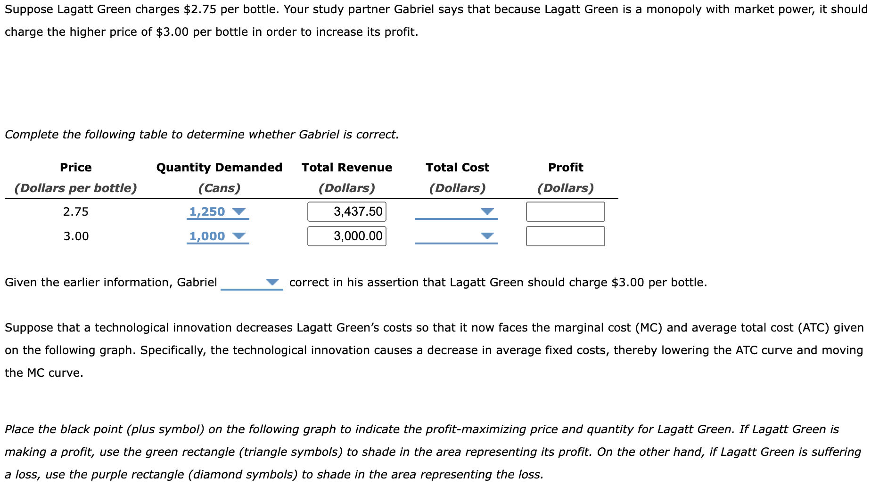Open the Quantity Demanded dropdown showing 1,000
This screenshot has width=871, height=486.
(217, 236)
